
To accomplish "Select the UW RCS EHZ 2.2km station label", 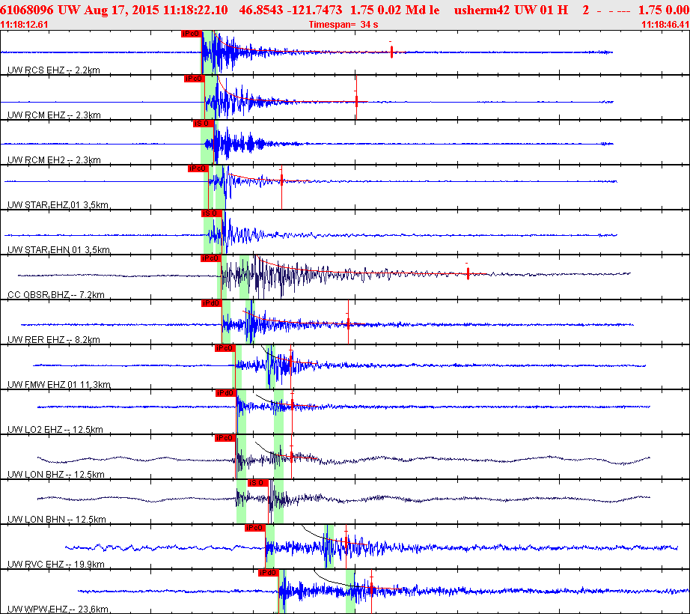I will pyautogui.click(x=54, y=70).
